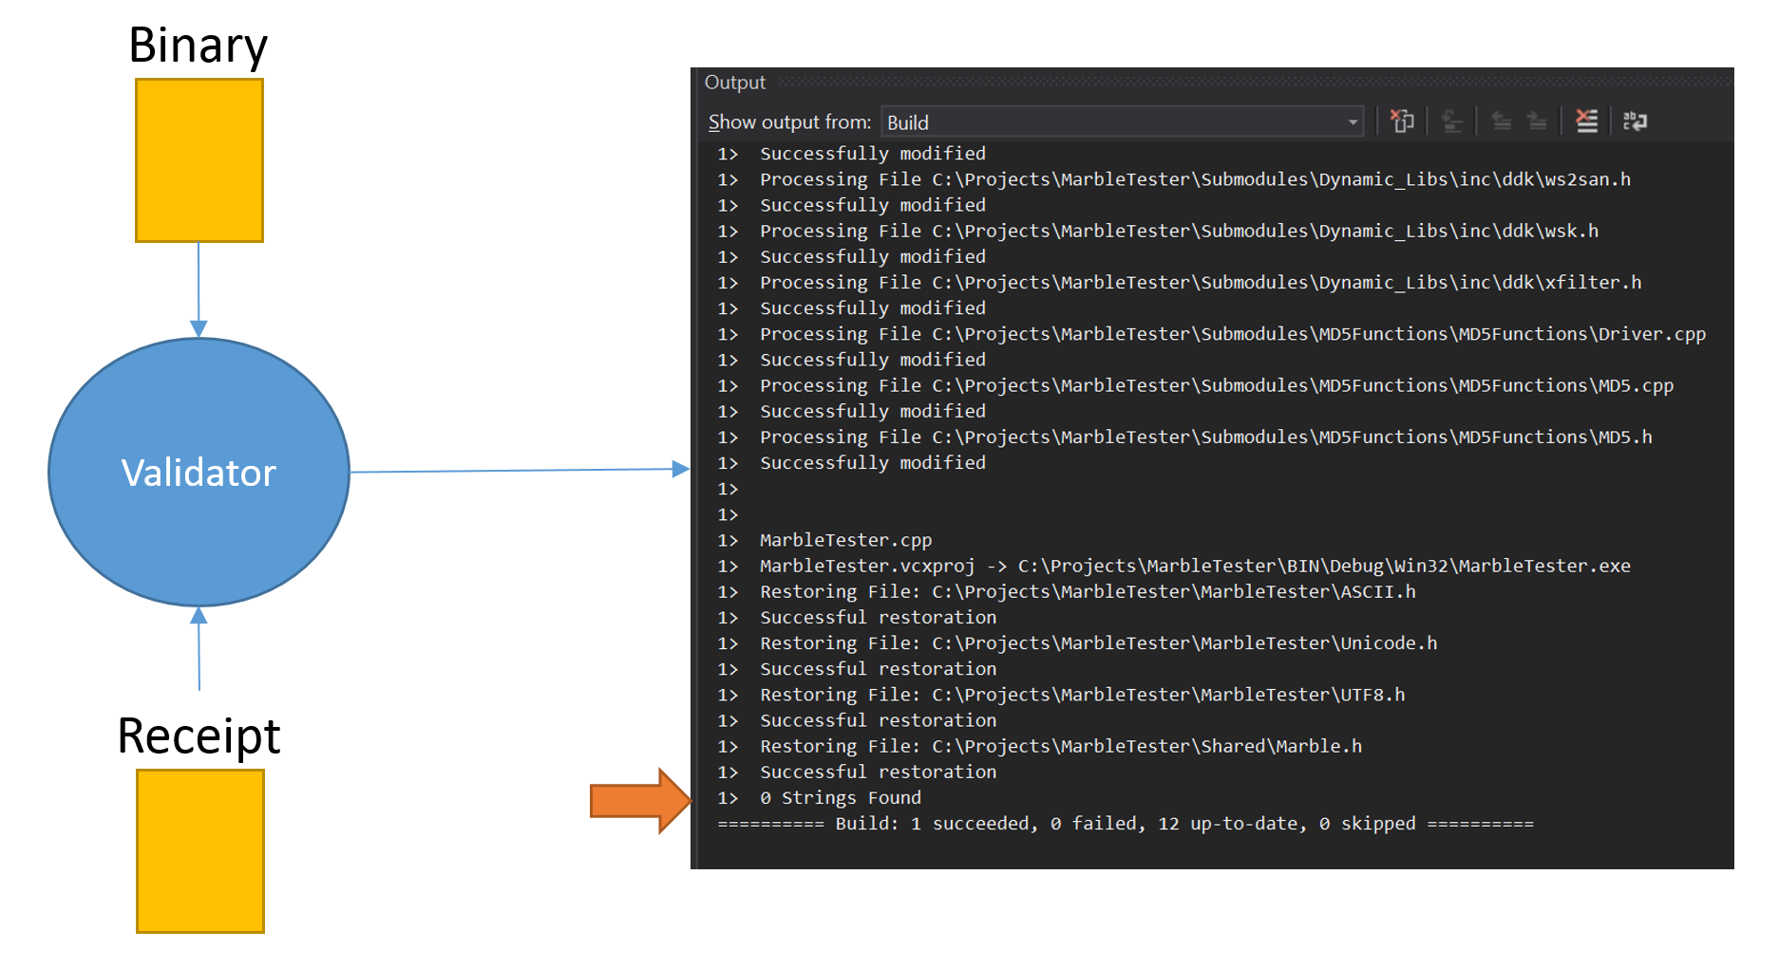
Task: Click the 'Show output from:' label
Action: click(789, 122)
